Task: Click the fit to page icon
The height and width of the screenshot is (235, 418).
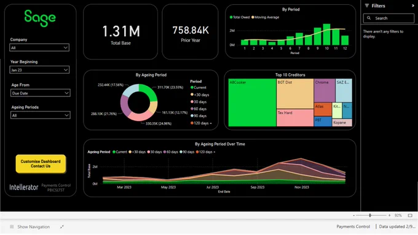Action: tap(410, 215)
